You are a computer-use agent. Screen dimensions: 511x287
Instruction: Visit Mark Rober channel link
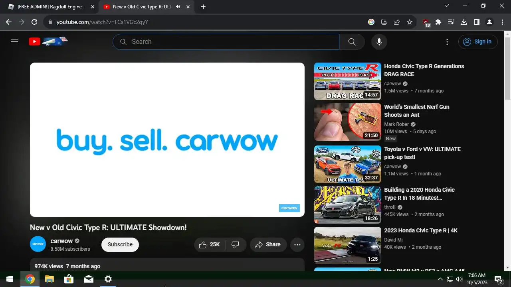396,124
